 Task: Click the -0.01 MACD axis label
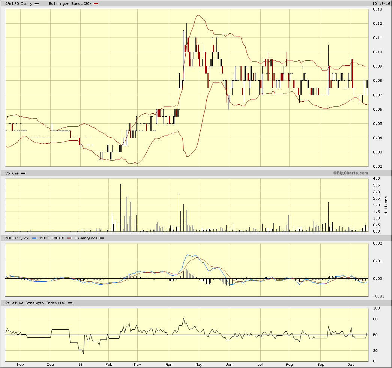(378, 296)
